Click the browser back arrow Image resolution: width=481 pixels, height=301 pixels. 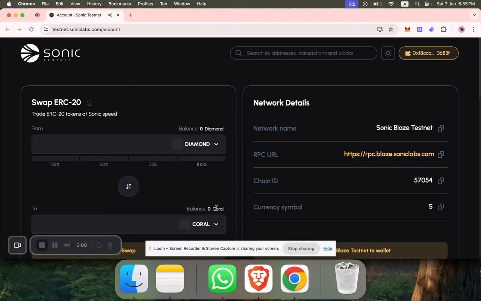8,29
